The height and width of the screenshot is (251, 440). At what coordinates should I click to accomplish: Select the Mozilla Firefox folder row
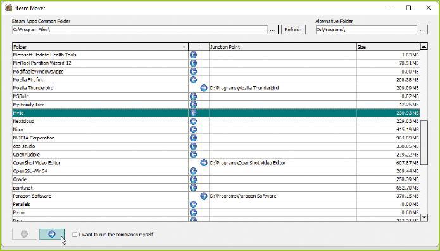216,80
